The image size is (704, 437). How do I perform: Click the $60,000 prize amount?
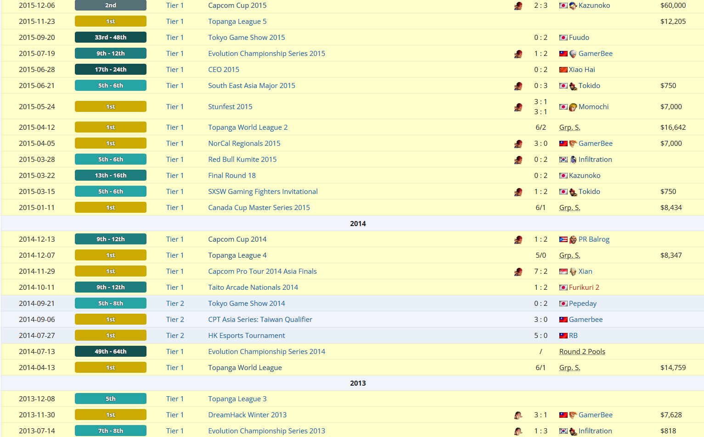click(673, 6)
